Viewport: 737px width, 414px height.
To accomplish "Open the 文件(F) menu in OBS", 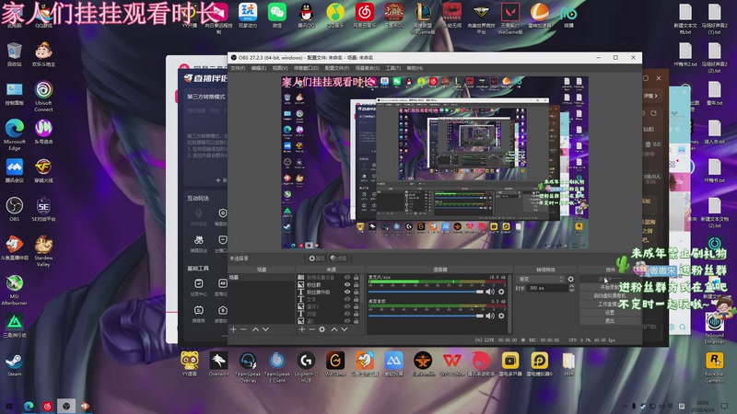I will tap(238, 68).
